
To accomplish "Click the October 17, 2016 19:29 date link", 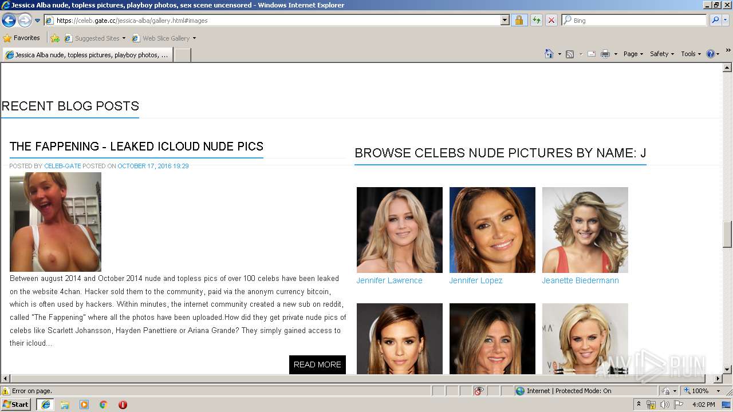I will [x=153, y=166].
